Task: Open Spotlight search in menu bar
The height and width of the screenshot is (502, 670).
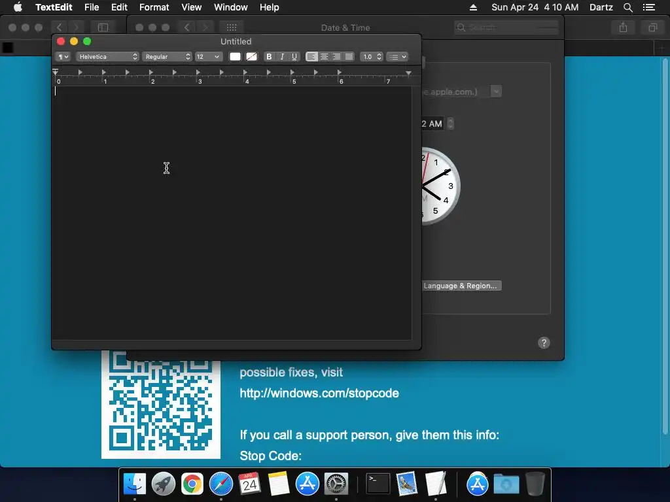Action: 627,7
